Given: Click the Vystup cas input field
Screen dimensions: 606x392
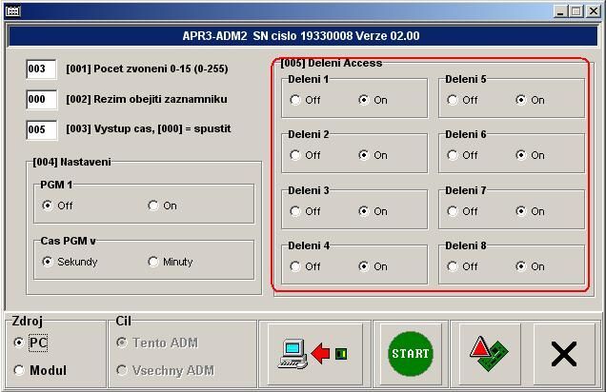Looking at the screenshot, I should (x=41, y=129).
